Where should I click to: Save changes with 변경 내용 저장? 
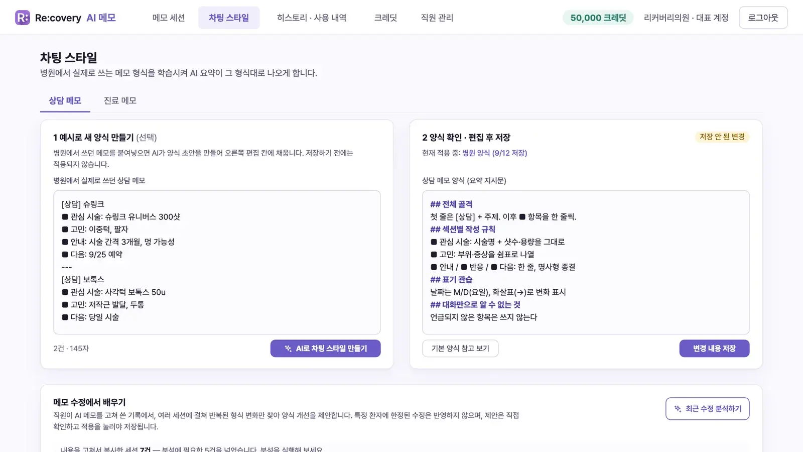[714, 349]
